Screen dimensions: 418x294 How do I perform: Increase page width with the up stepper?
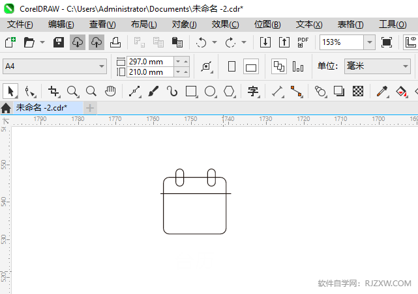point(186,62)
